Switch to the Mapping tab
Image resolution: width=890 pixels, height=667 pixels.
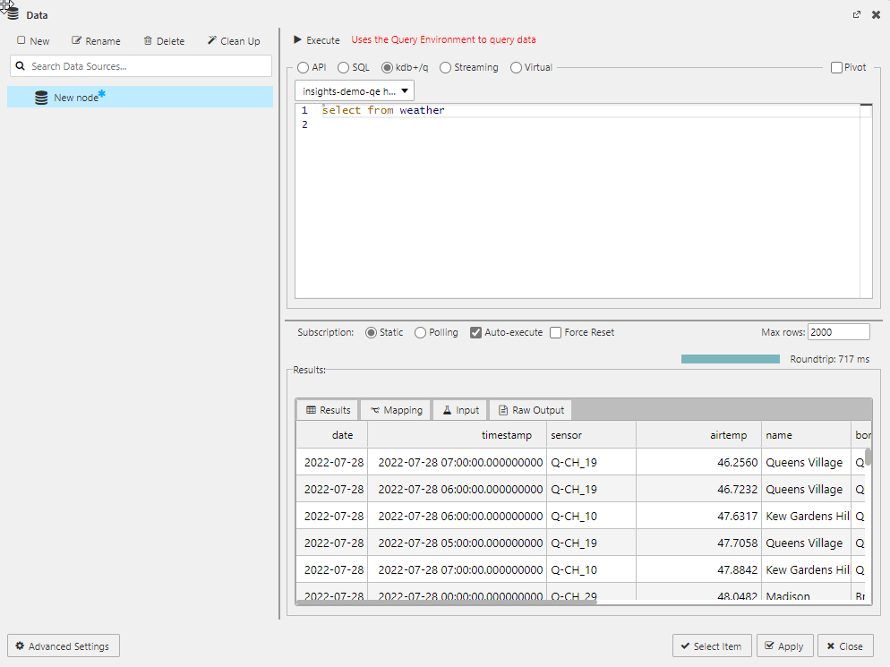[x=395, y=409]
